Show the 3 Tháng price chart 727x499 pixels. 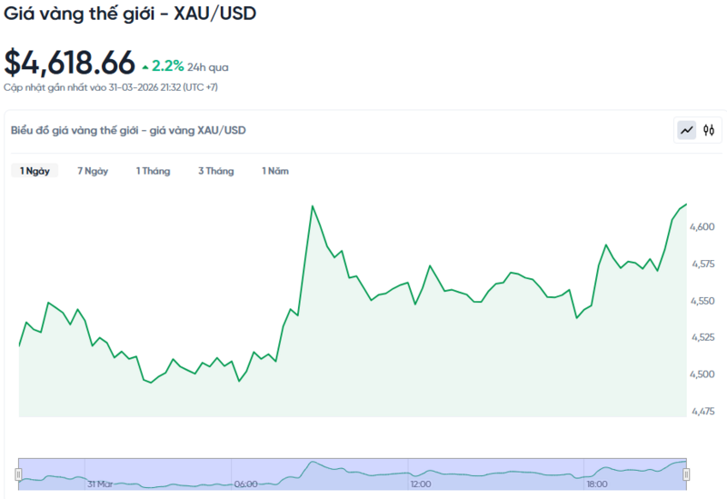pyautogui.click(x=215, y=171)
